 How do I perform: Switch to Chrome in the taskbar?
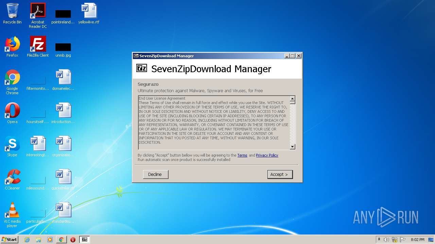61,240
